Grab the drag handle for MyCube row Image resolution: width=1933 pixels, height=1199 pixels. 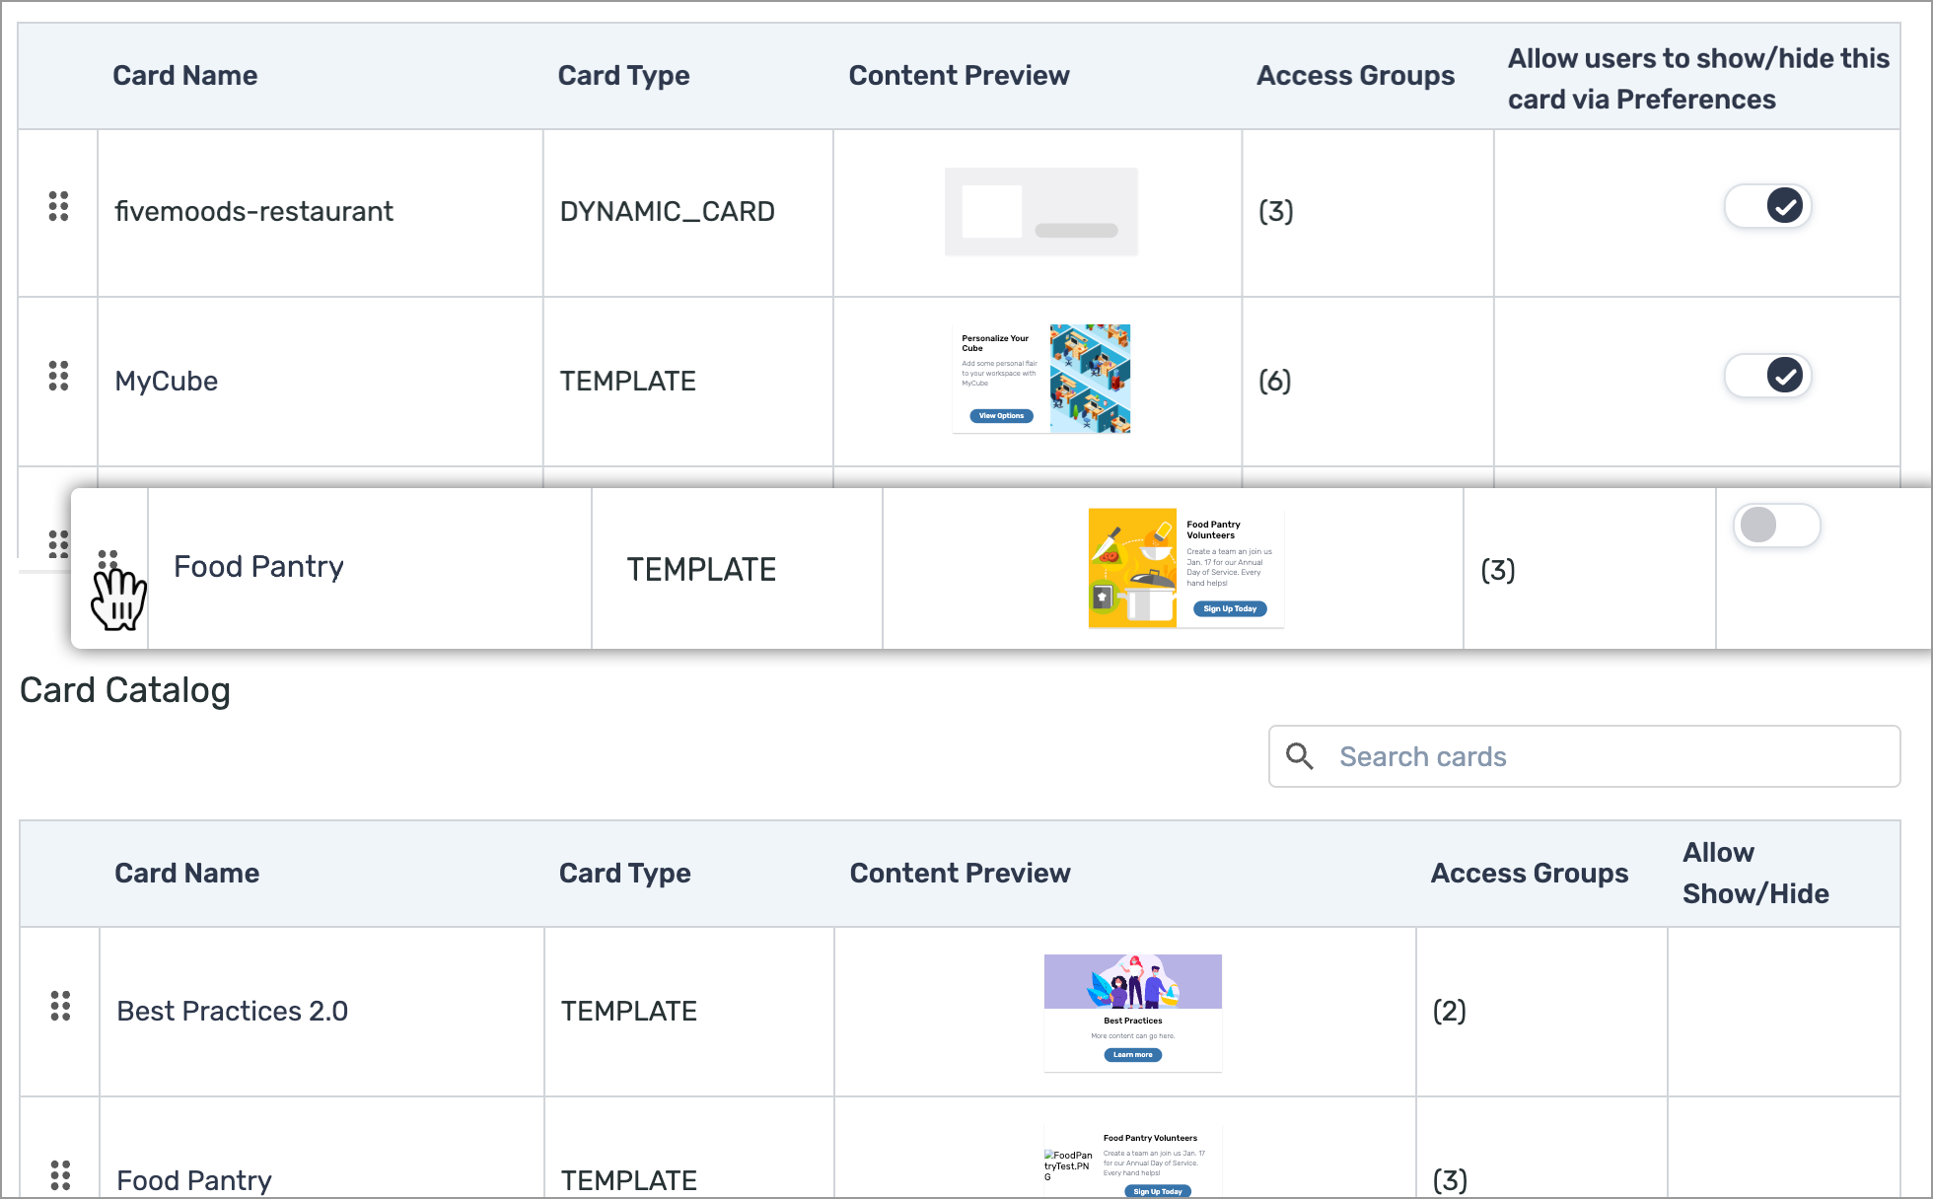pos(58,376)
